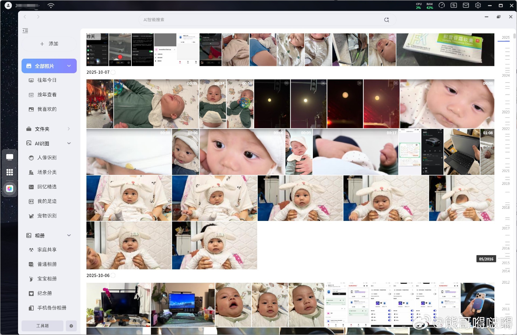Click the mail icon in top bar
This screenshot has width=517, height=335.
tap(466, 5)
